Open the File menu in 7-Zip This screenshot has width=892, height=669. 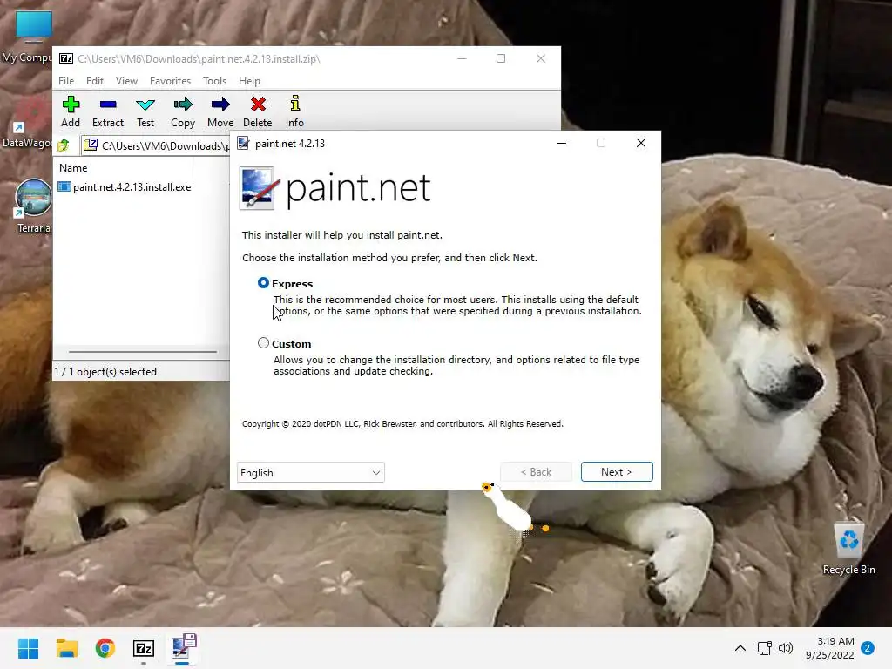[66, 81]
